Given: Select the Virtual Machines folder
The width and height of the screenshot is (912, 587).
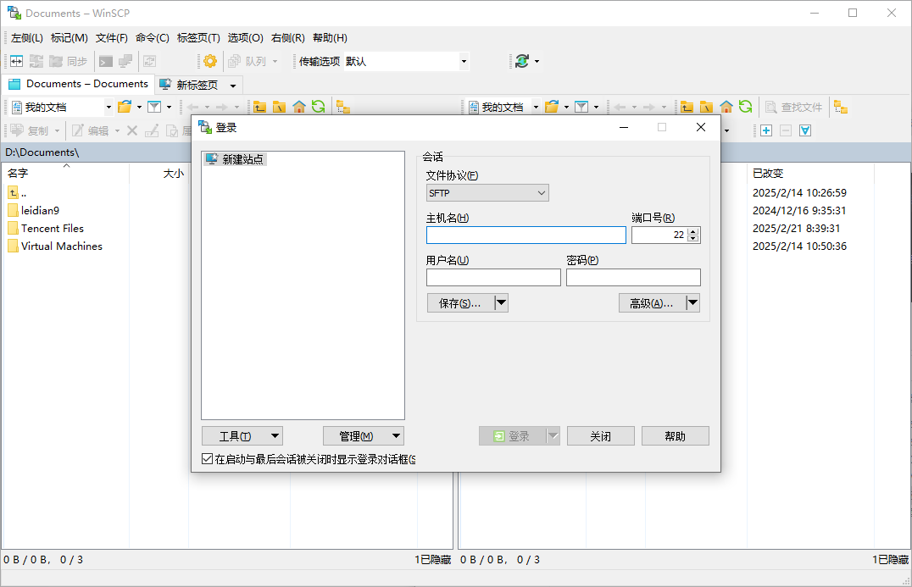Looking at the screenshot, I should [62, 246].
